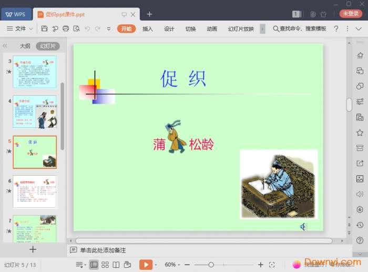Screen dimensions: 368x272
Task: Go to the 切换 tab
Action: [190, 28]
